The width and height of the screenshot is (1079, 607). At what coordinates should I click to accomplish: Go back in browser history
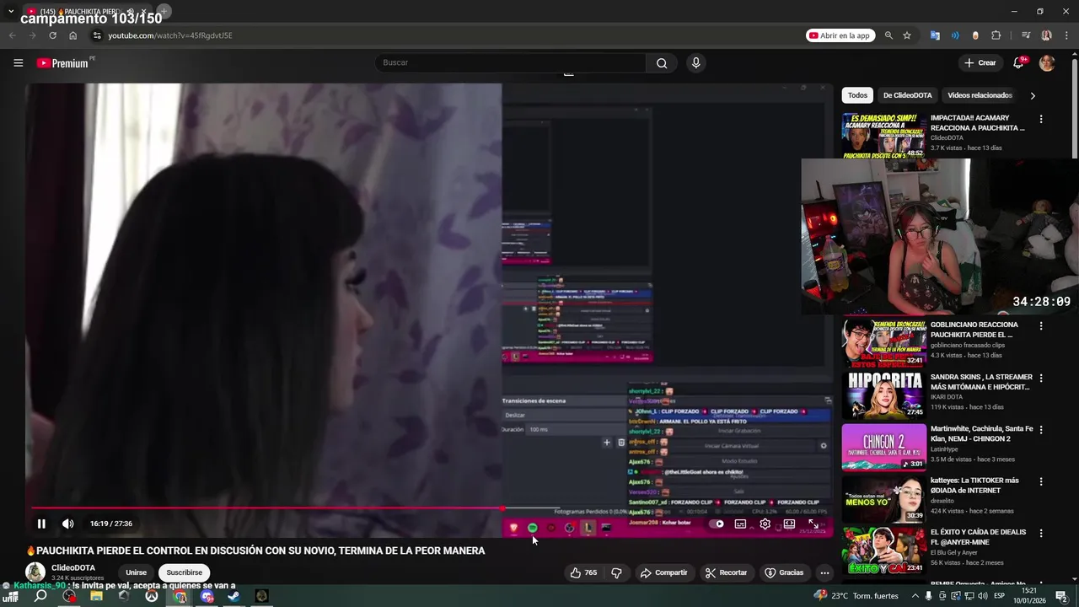pos(12,35)
